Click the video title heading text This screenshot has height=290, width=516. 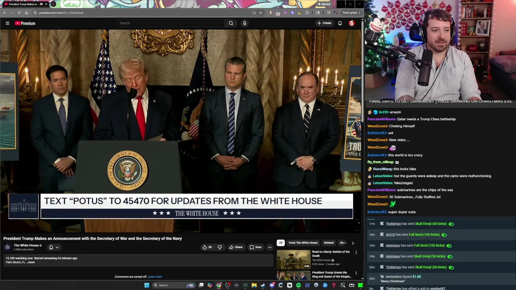click(x=93, y=238)
